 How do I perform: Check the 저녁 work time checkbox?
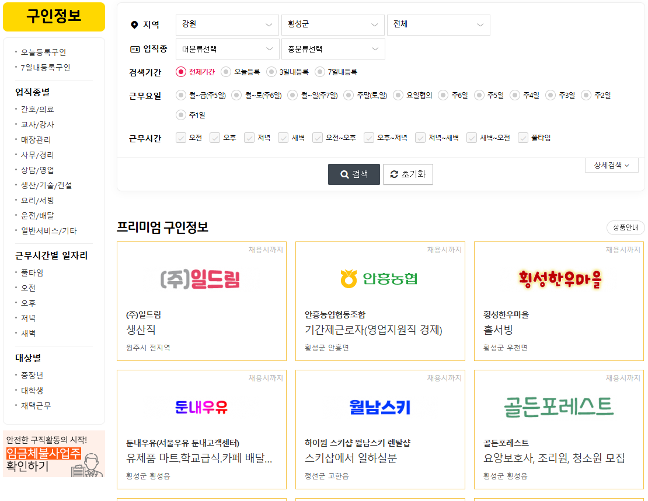[249, 138]
